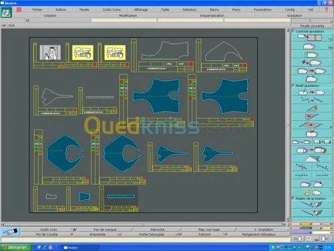Open the Fichier menu

[x=37, y=9]
